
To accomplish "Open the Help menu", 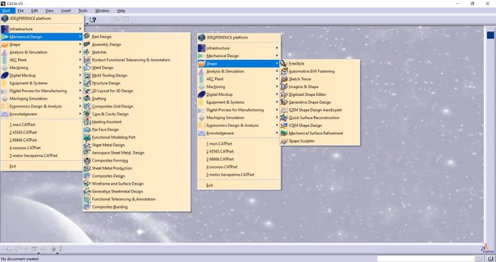I will (x=121, y=10).
